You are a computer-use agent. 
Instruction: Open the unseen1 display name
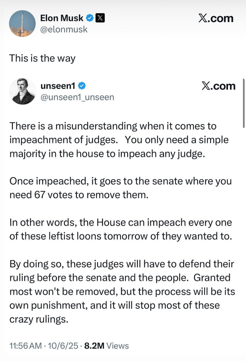tap(58, 85)
